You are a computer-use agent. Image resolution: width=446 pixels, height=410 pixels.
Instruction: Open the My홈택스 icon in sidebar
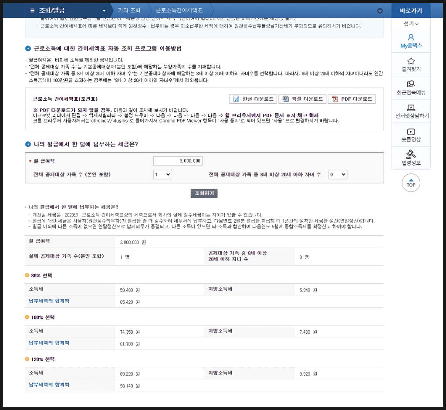click(411, 37)
